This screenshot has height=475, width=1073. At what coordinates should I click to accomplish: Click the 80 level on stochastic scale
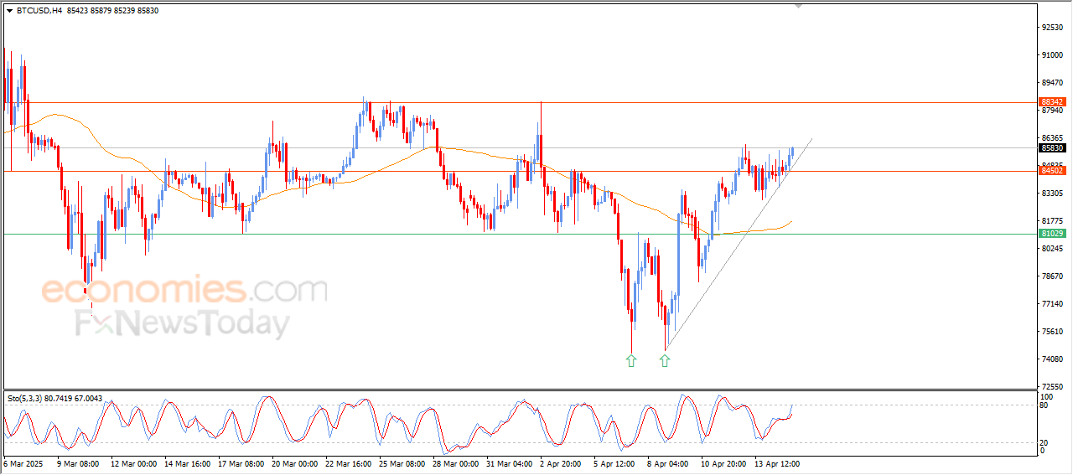coord(1044,406)
